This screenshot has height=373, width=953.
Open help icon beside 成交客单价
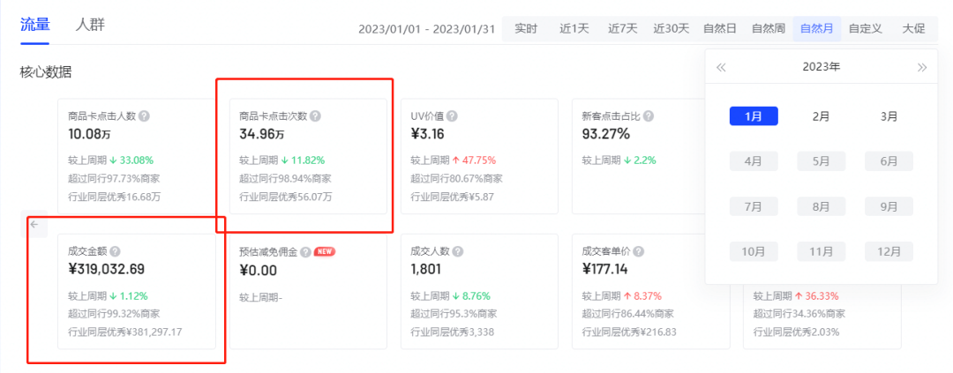[639, 251]
